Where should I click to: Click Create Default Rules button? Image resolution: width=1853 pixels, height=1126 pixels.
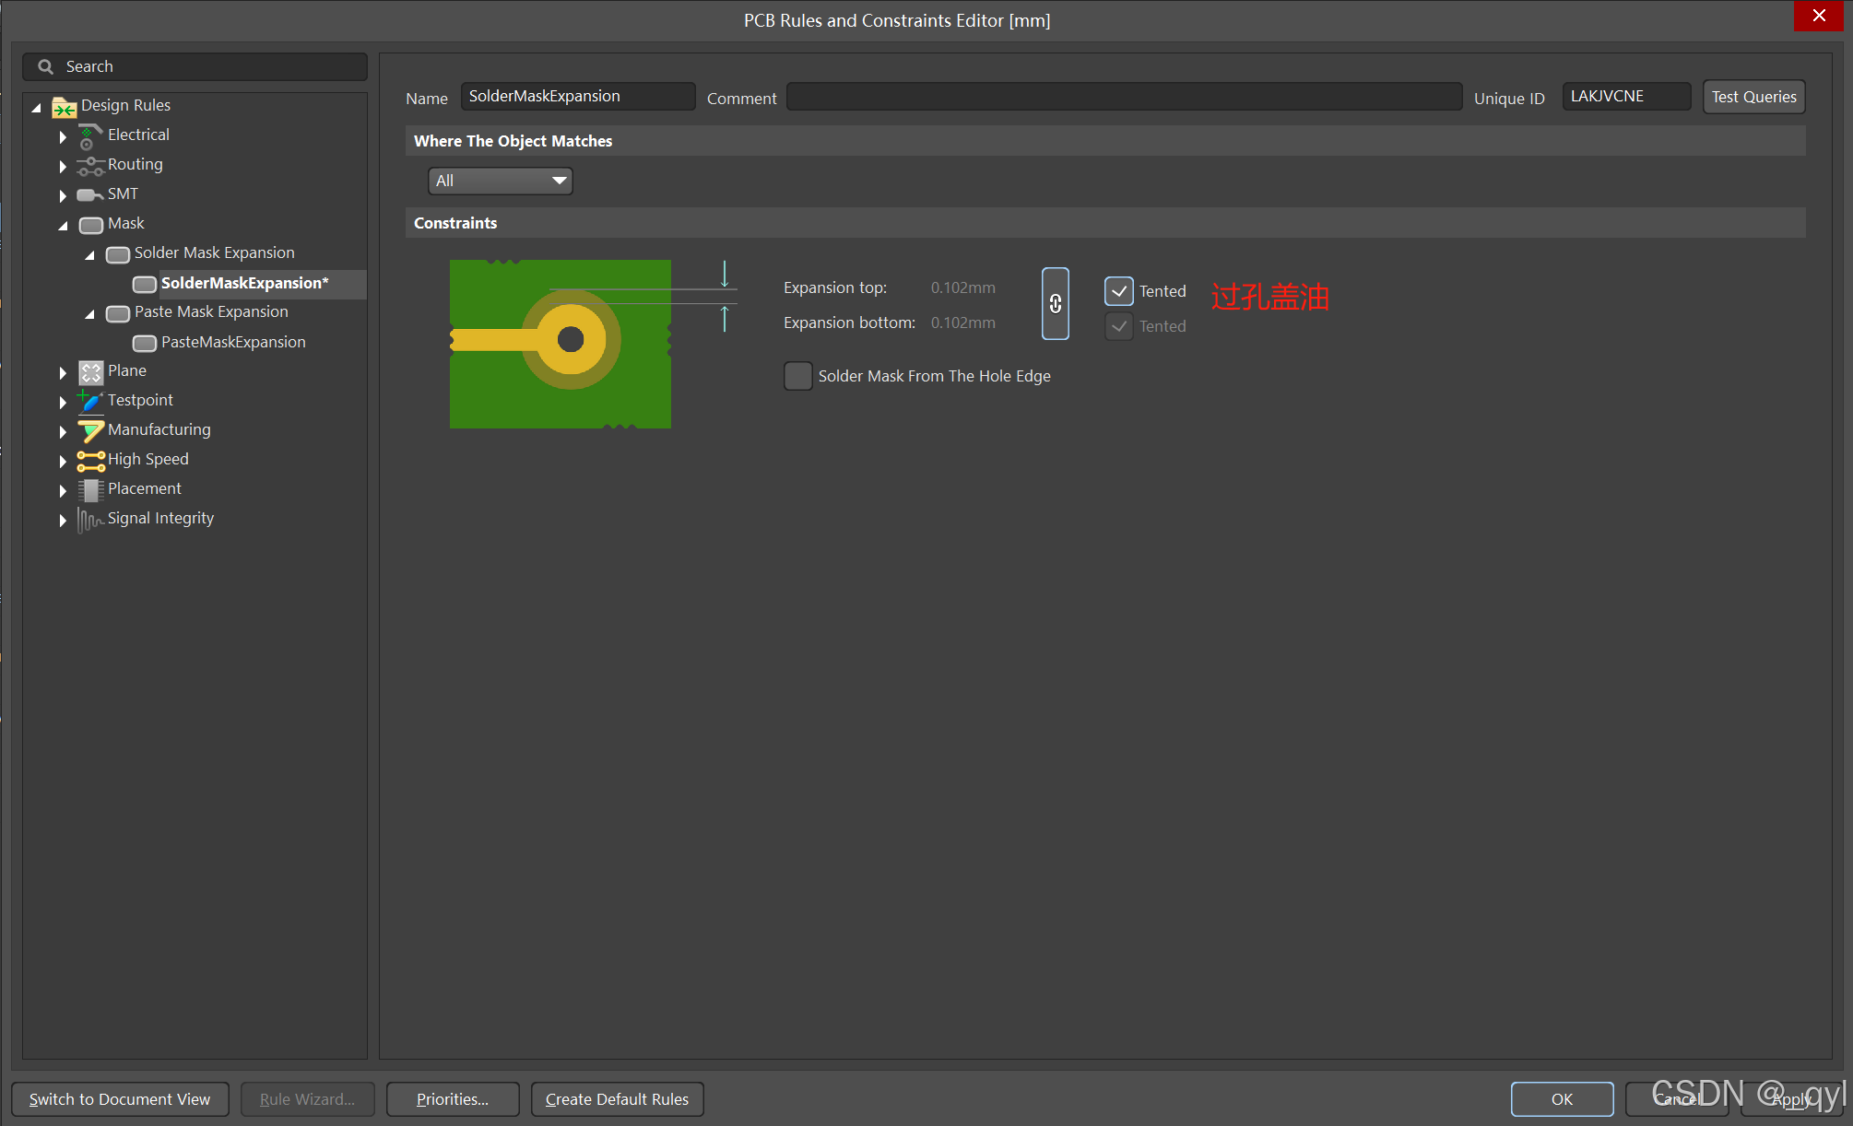(x=617, y=1099)
